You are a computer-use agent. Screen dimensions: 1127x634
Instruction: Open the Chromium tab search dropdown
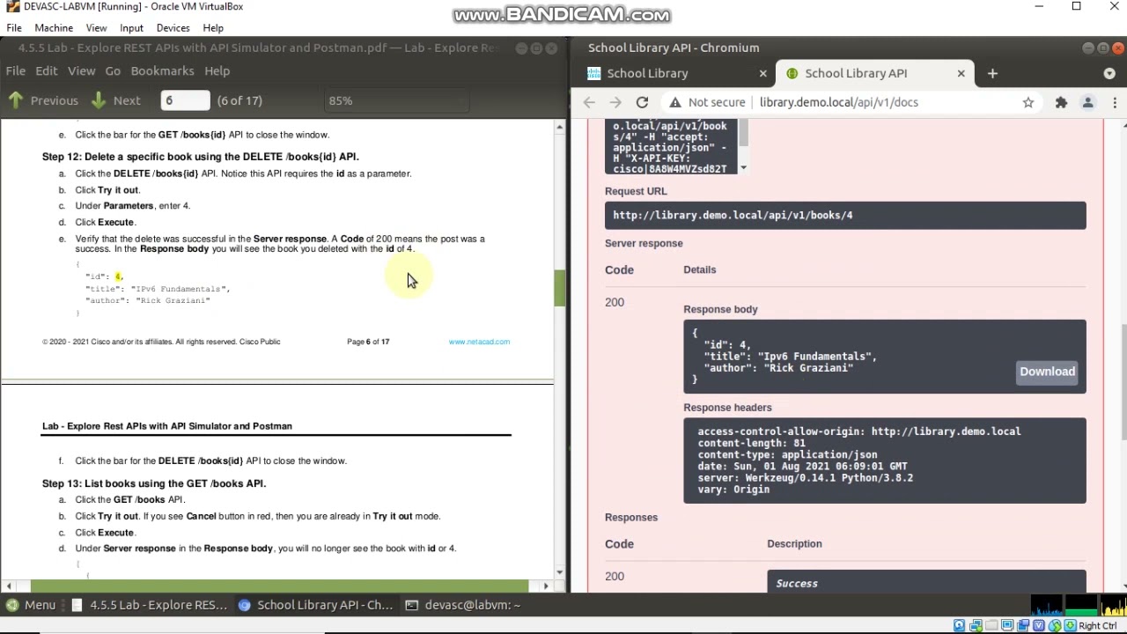(x=1109, y=74)
